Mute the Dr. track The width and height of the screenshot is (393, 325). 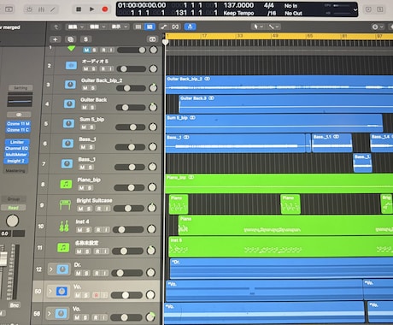coord(79,274)
